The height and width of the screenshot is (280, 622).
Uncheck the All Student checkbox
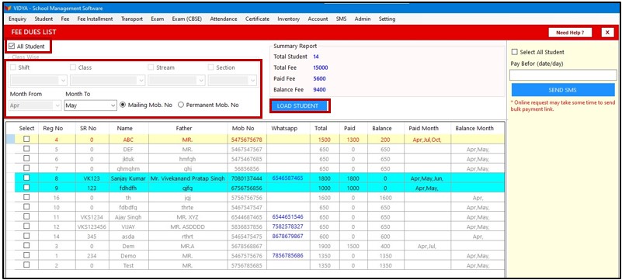[x=12, y=47]
